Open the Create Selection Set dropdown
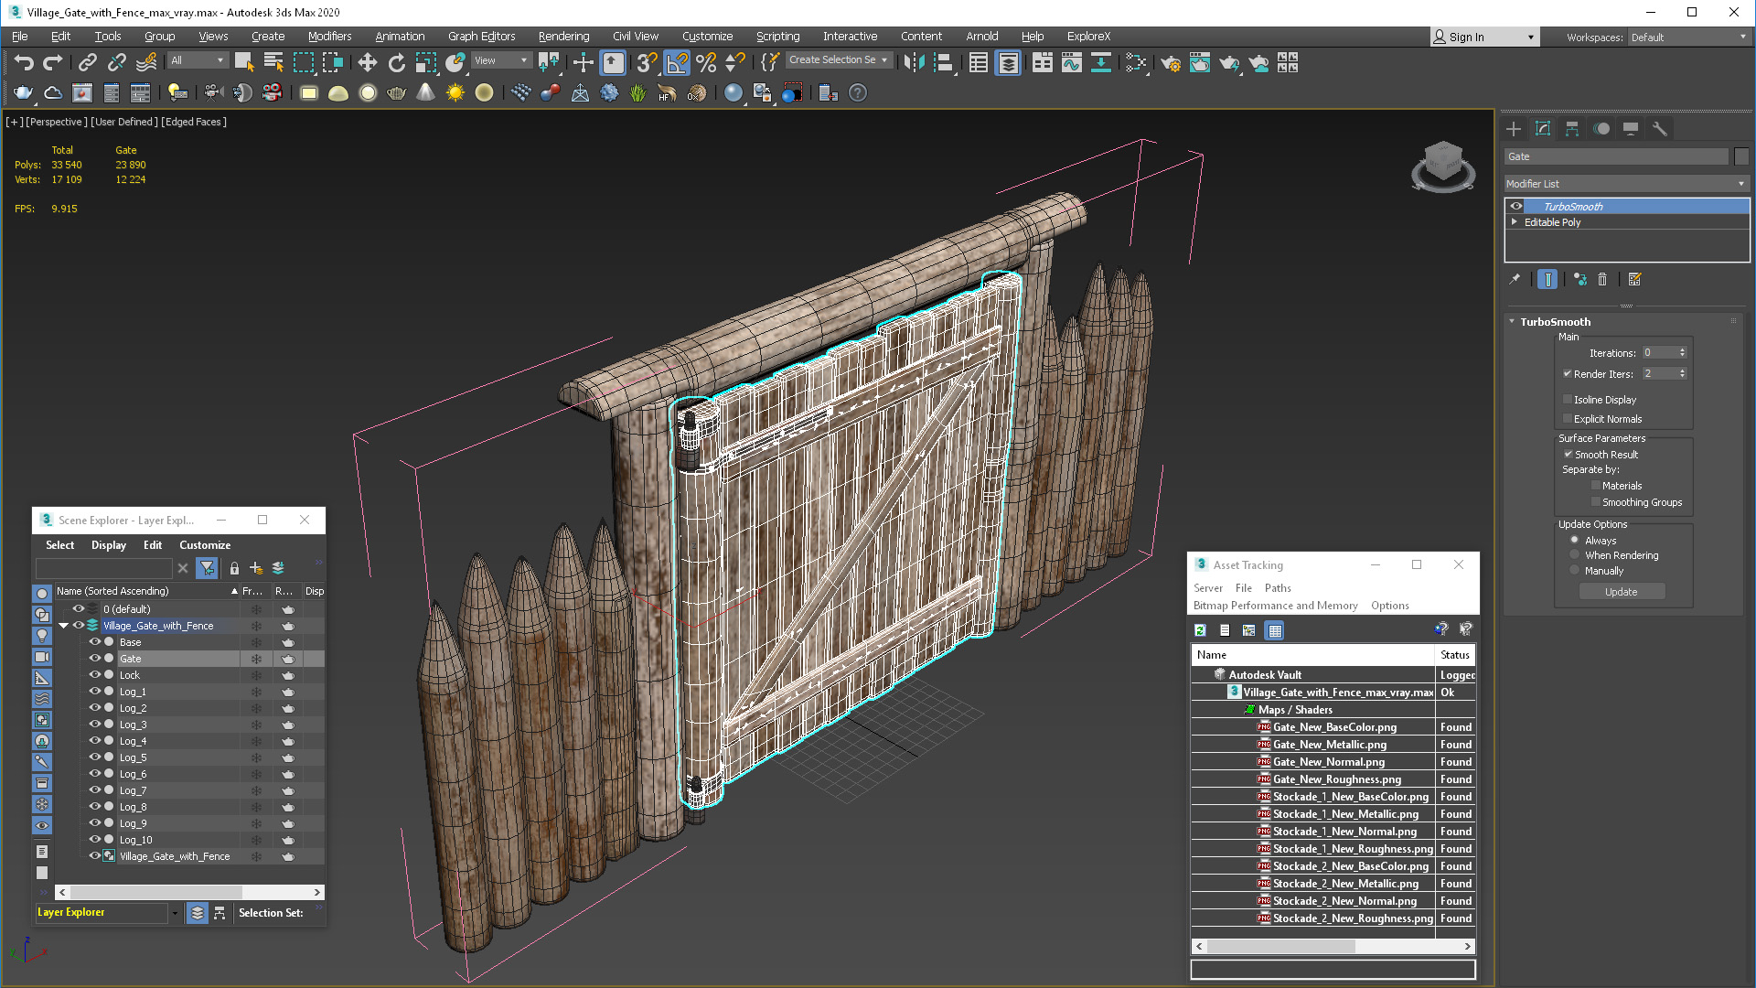 click(838, 60)
